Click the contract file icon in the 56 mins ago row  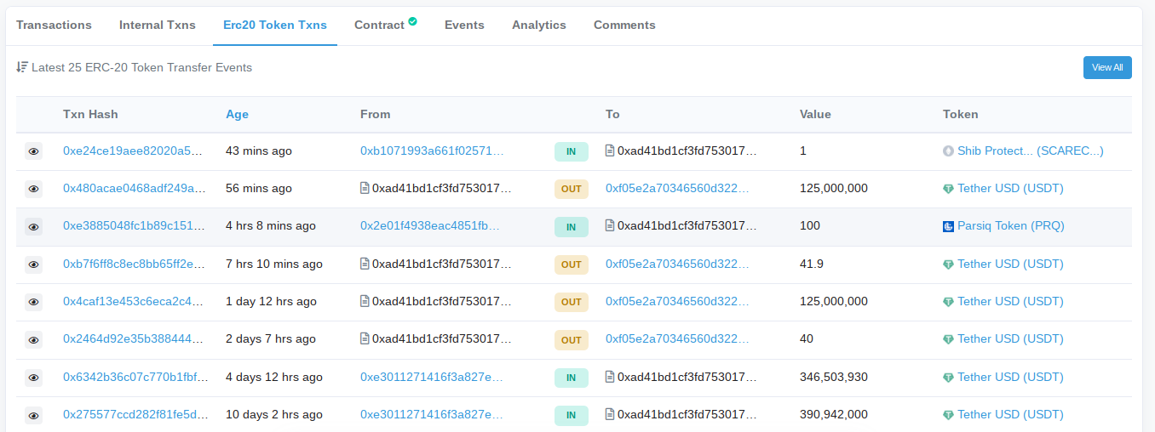[x=365, y=189]
